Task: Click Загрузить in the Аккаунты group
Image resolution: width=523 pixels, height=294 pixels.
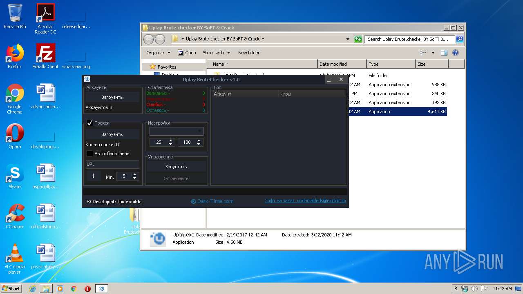Action: [112, 97]
